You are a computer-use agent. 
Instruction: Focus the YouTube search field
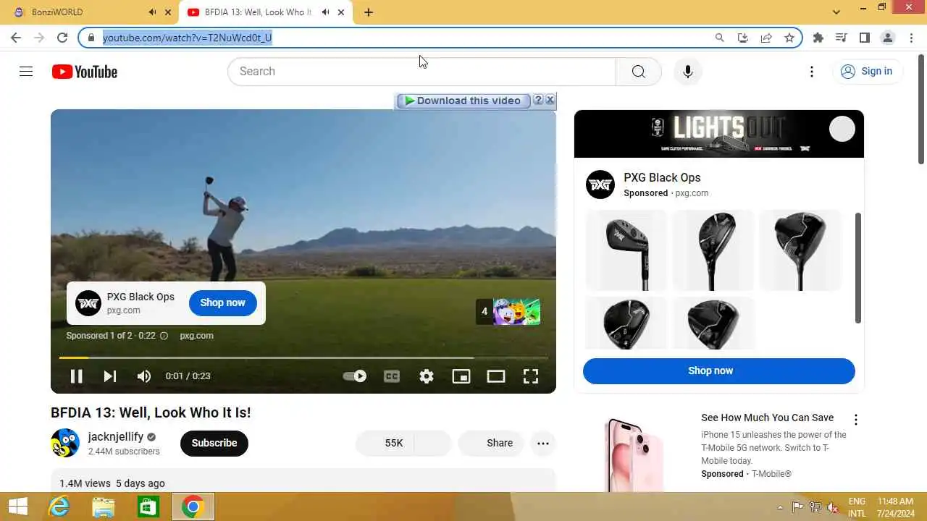click(421, 71)
